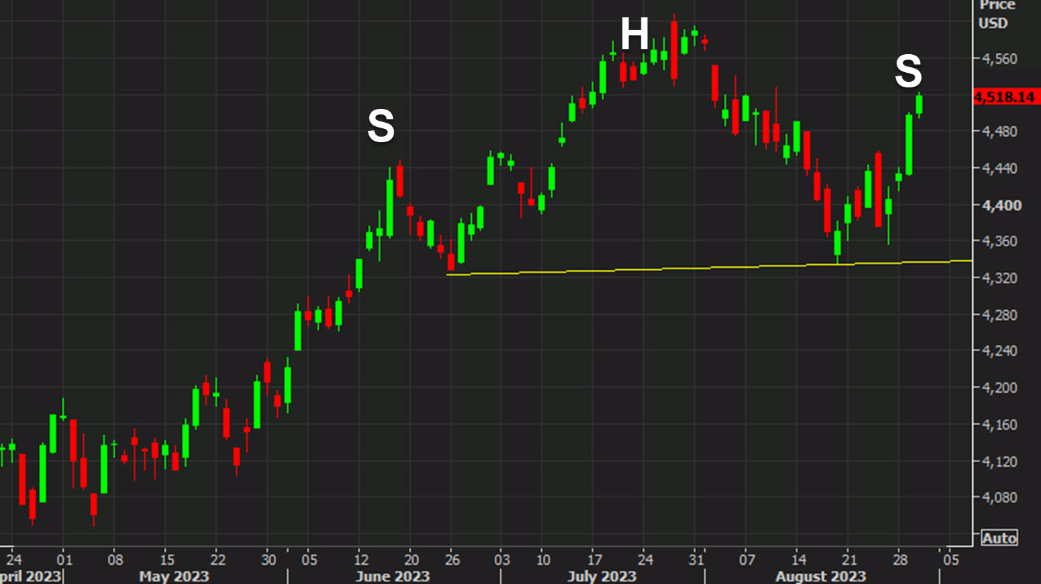The image size is (1041, 584).
Task: Click the date tick 31 in July
Action: [x=696, y=559]
